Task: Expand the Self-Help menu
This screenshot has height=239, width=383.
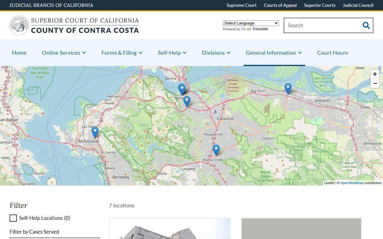Action: pos(172,53)
